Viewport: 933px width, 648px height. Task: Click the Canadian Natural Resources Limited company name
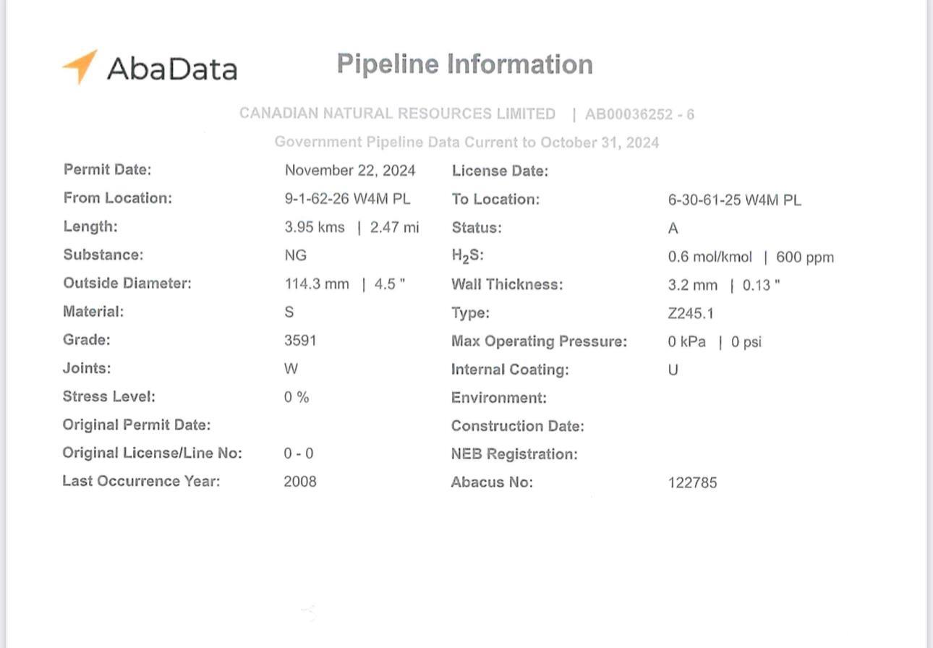click(x=397, y=114)
